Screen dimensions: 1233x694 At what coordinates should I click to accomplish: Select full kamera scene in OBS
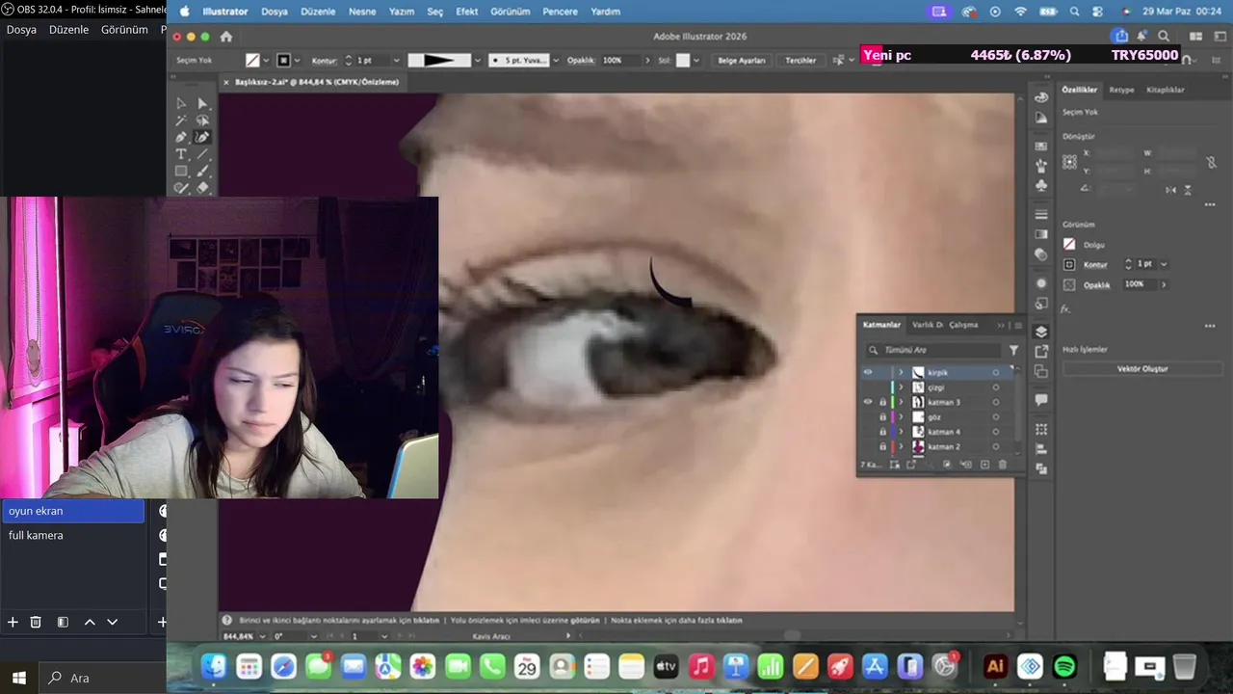point(73,535)
